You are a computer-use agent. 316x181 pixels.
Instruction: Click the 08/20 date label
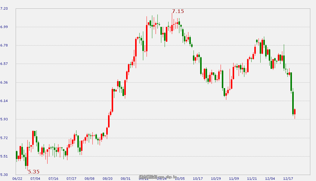pos(107,179)
